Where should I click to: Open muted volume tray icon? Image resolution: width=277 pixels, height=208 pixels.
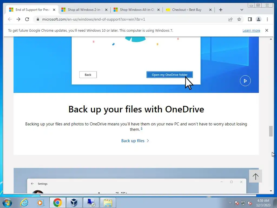pos(250,203)
